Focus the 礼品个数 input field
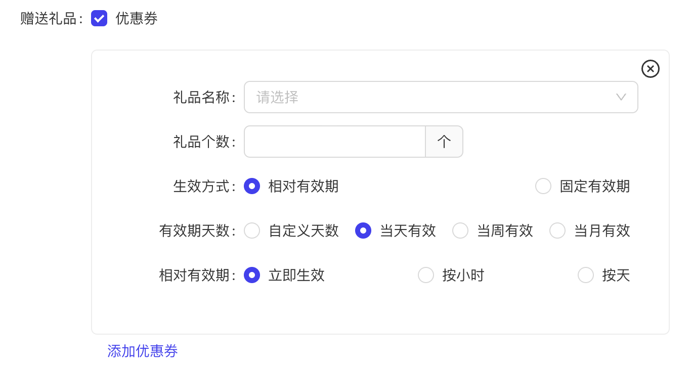Screen dimensions: 691x366 coord(335,142)
